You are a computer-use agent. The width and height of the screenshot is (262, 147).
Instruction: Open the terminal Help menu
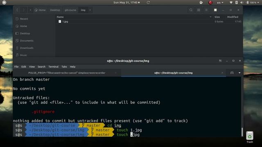point(72,67)
